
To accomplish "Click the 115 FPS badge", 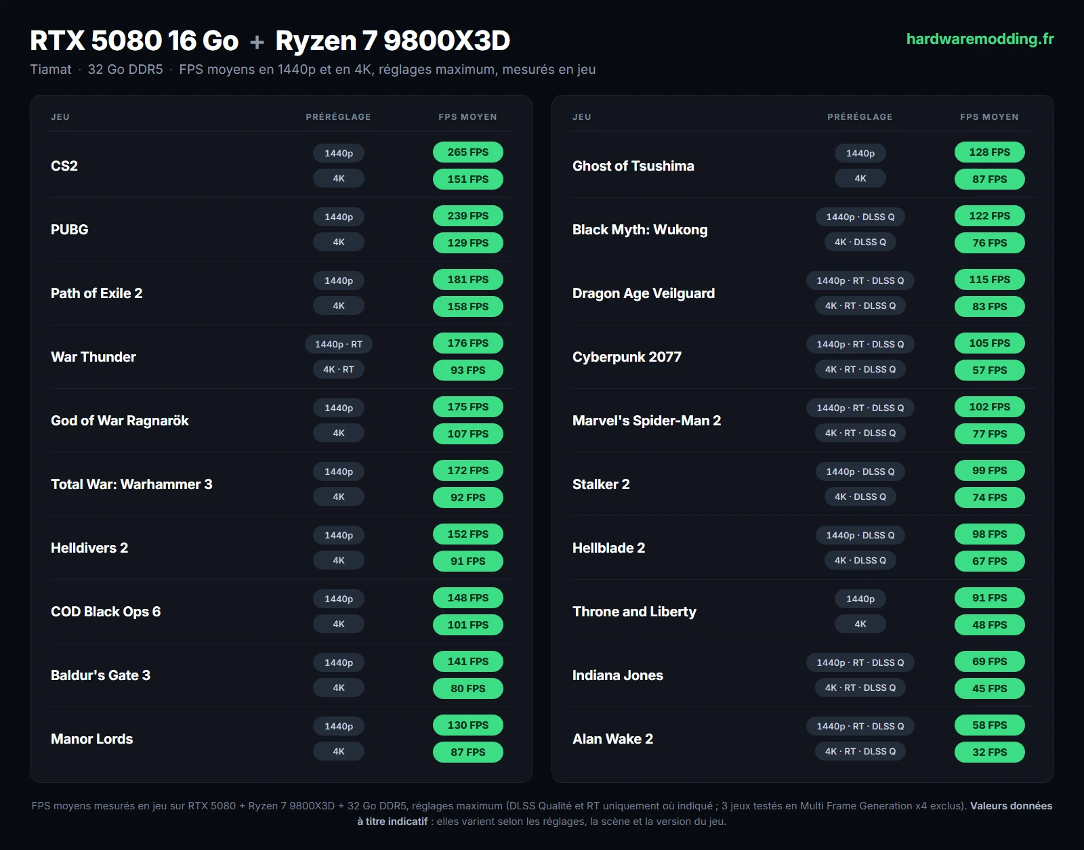I will point(990,280).
